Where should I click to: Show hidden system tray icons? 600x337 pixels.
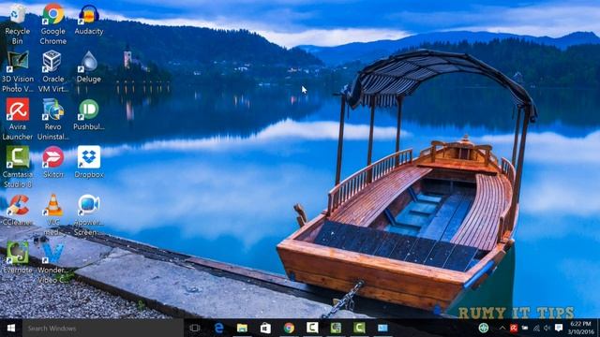(502, 329)
